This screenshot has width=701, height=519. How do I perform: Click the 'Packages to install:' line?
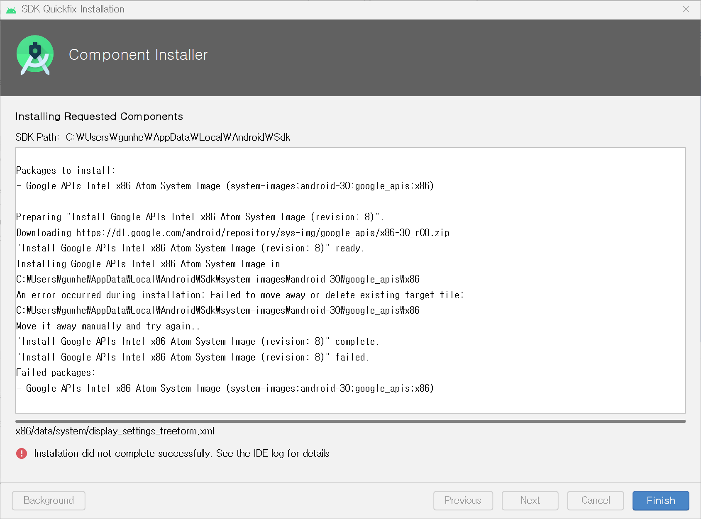click(x=66, y=171)
